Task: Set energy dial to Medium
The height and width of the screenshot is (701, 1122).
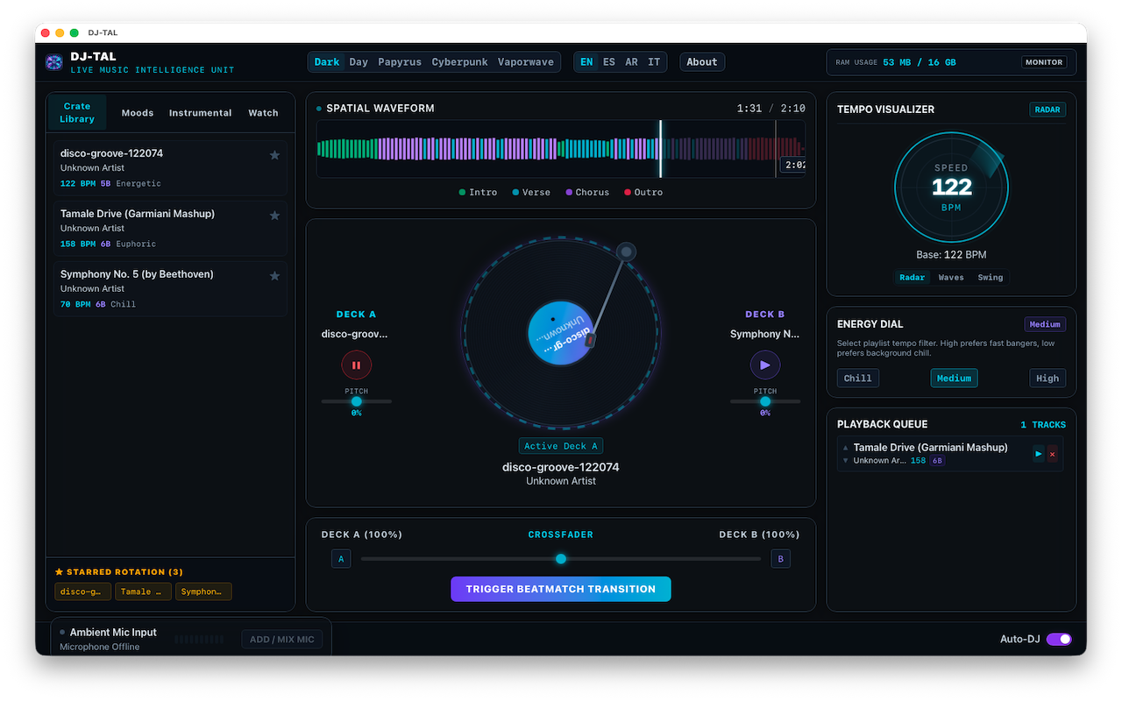Action: [x=954, y=378]
